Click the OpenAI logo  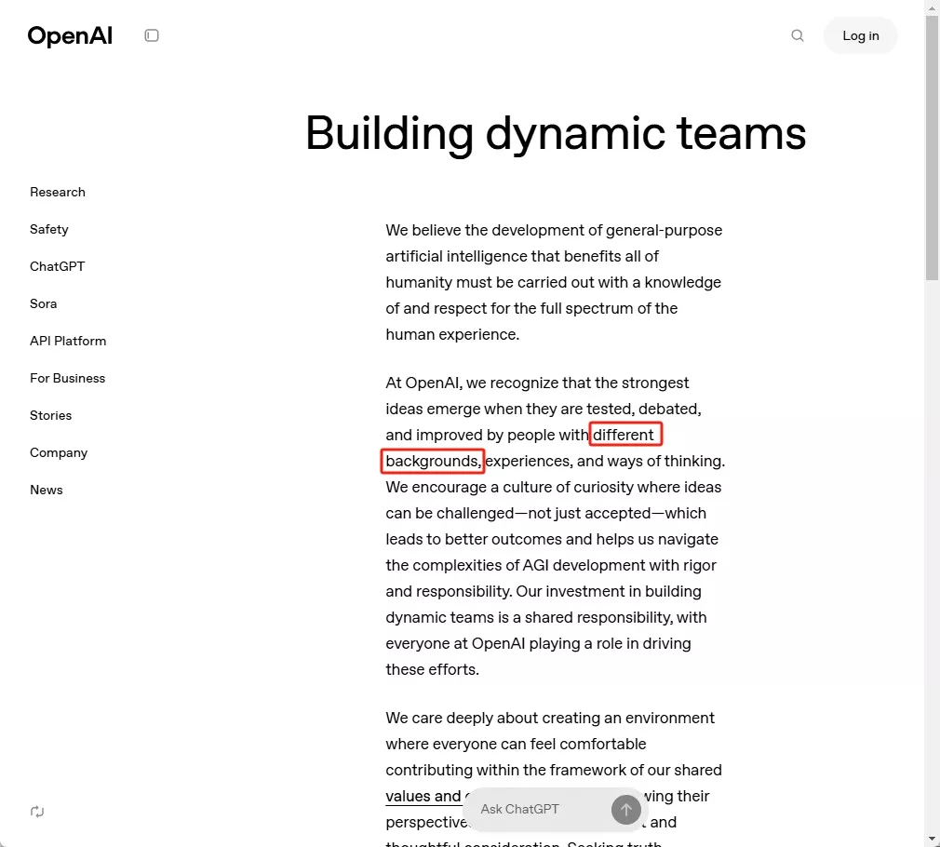(70, 36)
